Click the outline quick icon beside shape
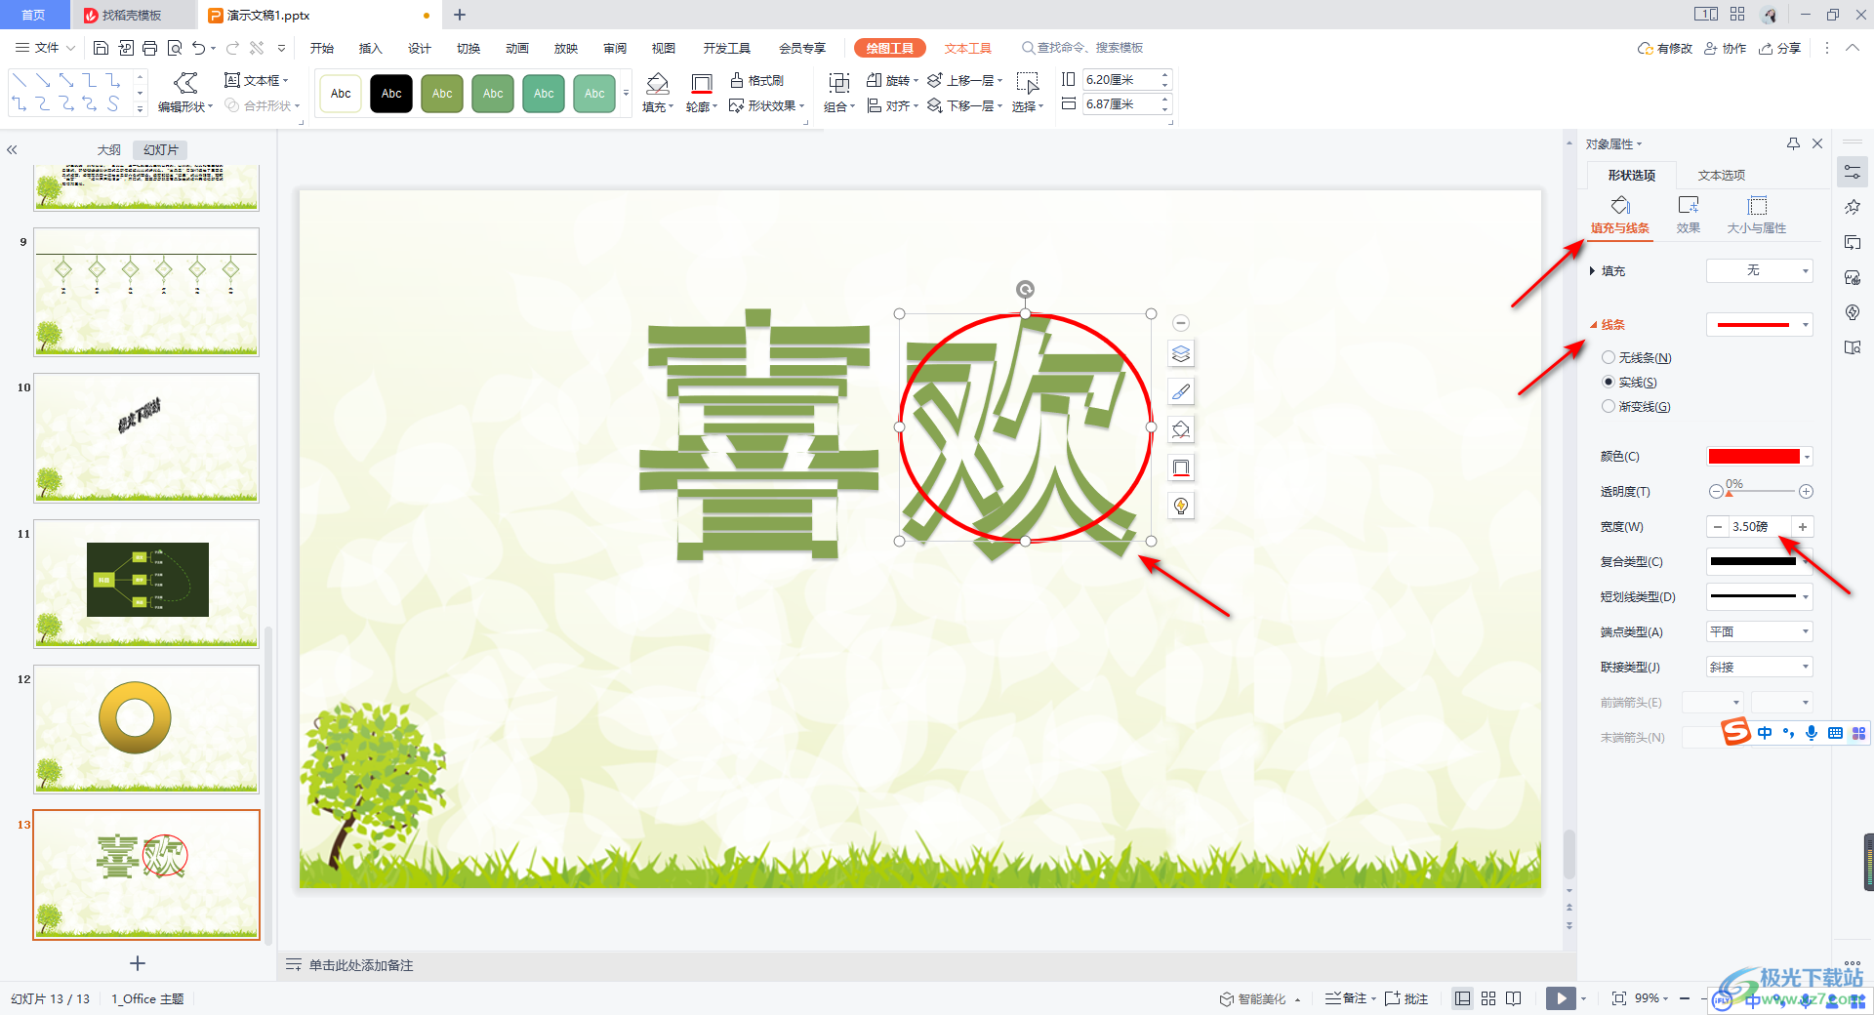 [x=1181, y=467]
